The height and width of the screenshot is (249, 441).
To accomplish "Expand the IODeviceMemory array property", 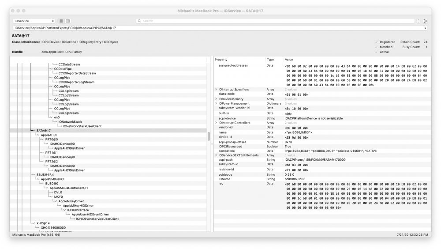I will point(216,99).
